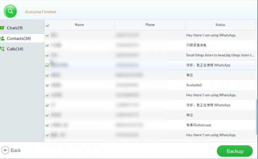Click the vertical scrollbar of contact list
This screenshot has width=258, height=159.
coord(257,117)
